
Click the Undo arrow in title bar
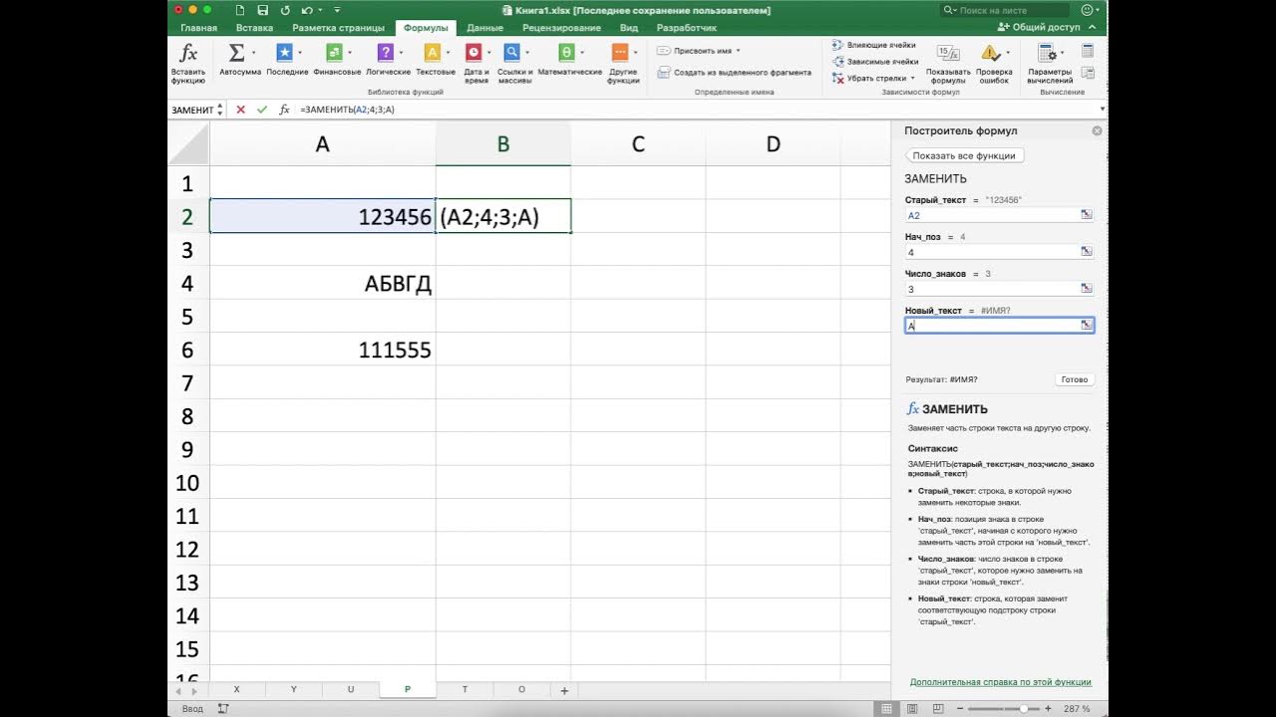(306, 10)
